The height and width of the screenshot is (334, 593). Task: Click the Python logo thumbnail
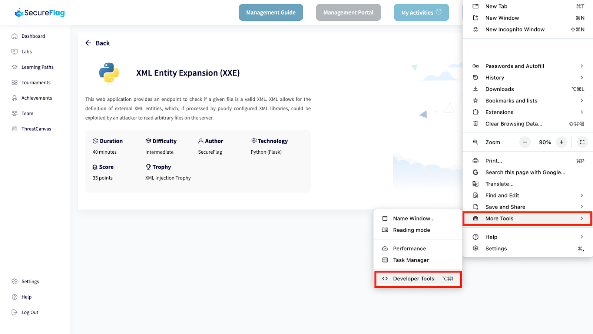[109, 73]
